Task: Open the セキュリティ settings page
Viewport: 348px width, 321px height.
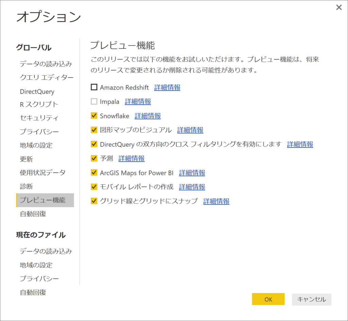Action: [39, 118]
